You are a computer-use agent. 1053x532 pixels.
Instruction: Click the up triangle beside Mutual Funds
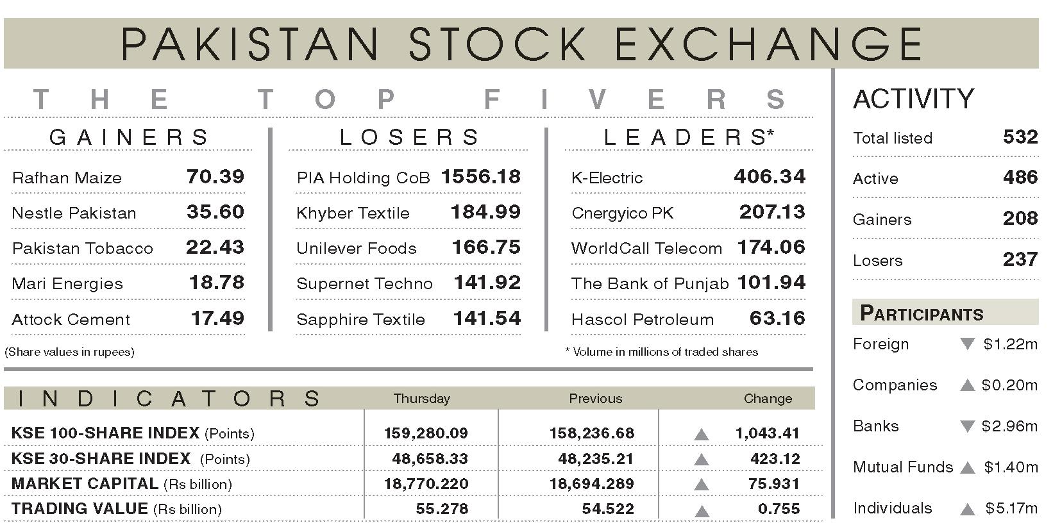pyautogui.click(x=968, y=467)
